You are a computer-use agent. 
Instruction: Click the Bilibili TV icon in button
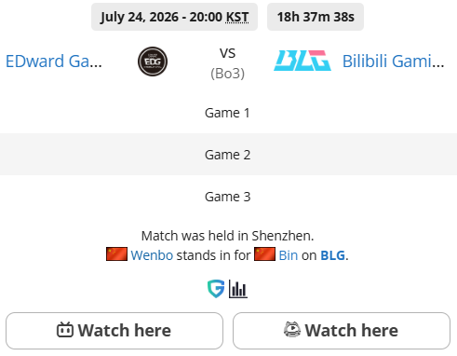point(65,330)
